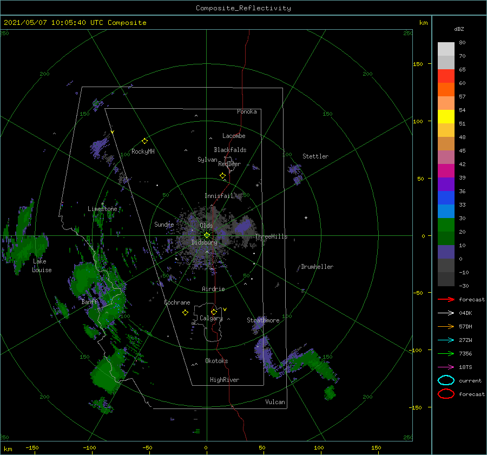Image resolution: width=487 pixels, height=455 pixels.
Task: Click the green 7356 arrow icon
Action: click(446, 353)
